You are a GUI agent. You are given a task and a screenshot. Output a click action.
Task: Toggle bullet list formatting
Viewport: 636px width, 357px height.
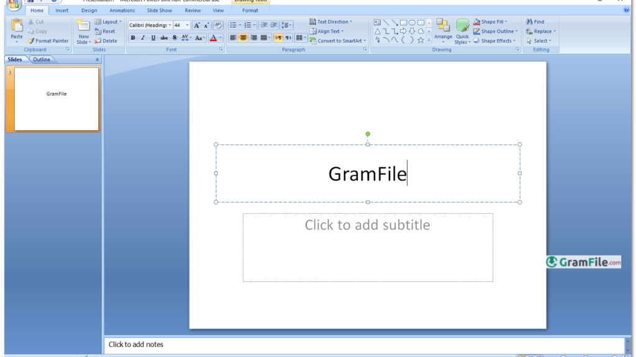[234, 25]
